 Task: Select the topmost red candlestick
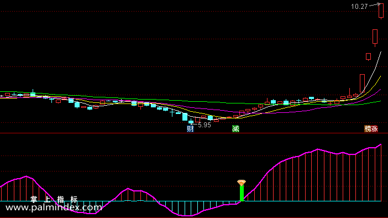click(381, 11)
